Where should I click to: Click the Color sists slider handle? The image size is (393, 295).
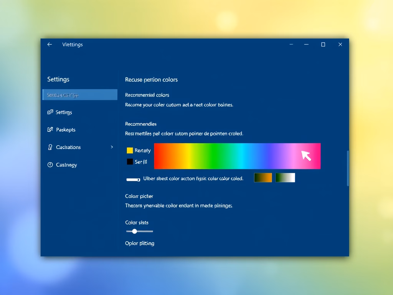(134, 231)
